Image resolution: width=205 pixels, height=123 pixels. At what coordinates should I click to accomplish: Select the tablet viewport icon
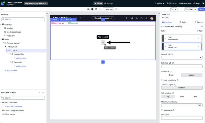[92, 9]
